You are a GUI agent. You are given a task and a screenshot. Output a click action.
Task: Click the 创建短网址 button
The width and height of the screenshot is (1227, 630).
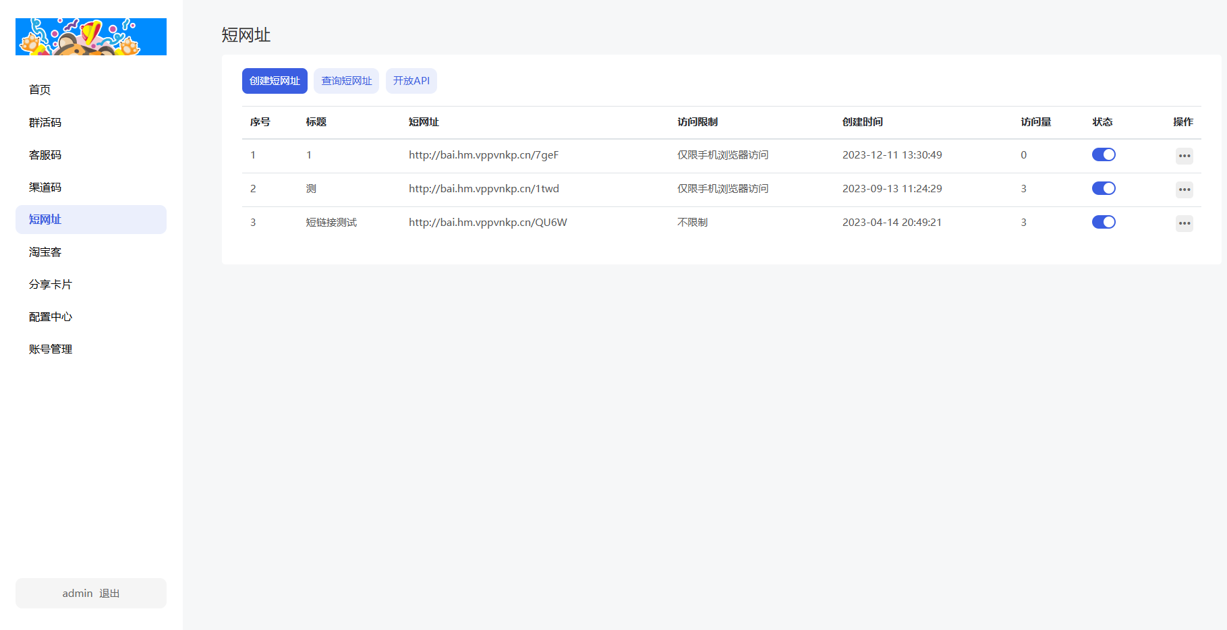(x=275, y=81)
